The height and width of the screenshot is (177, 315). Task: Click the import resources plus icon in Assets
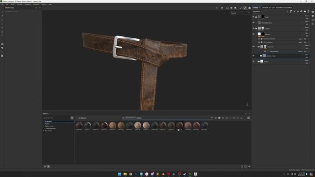pyautogui.click(x=249, y=166)
